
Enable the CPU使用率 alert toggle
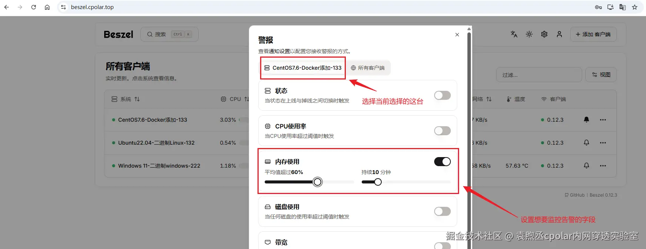[442, 131]
